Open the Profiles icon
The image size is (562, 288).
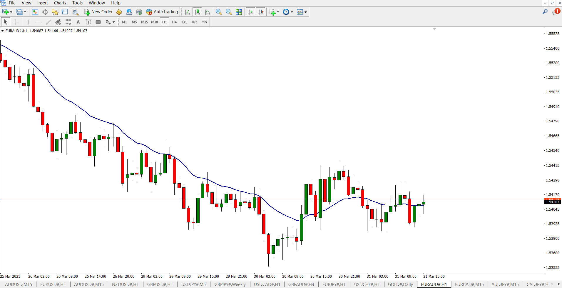pos(19,12)
